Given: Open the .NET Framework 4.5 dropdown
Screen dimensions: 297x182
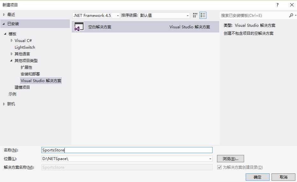Looking at the screenshot, I should click(x=96, y=15).
